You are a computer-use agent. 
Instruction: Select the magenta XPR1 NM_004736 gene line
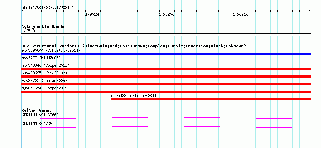click(166, 127)
